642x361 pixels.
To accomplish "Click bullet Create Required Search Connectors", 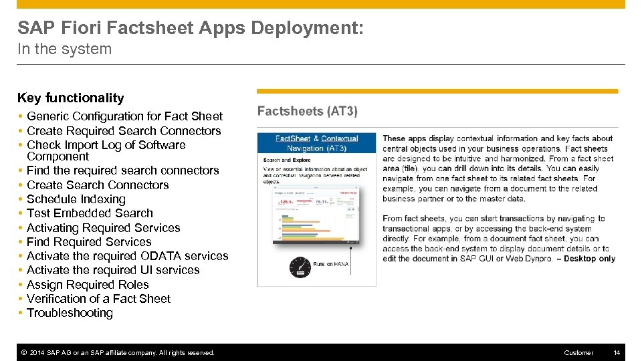I will pos(124,131).
